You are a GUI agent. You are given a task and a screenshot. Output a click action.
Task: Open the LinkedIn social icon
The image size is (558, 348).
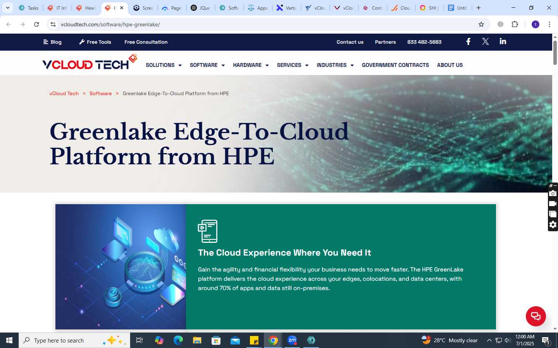tap(503, 41)
